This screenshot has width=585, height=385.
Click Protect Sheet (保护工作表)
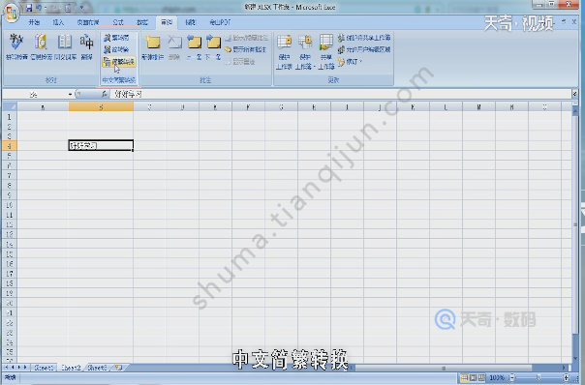[x=285, y=52]
